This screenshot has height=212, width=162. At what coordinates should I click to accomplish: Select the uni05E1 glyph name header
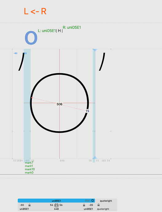tap(56, 201)
